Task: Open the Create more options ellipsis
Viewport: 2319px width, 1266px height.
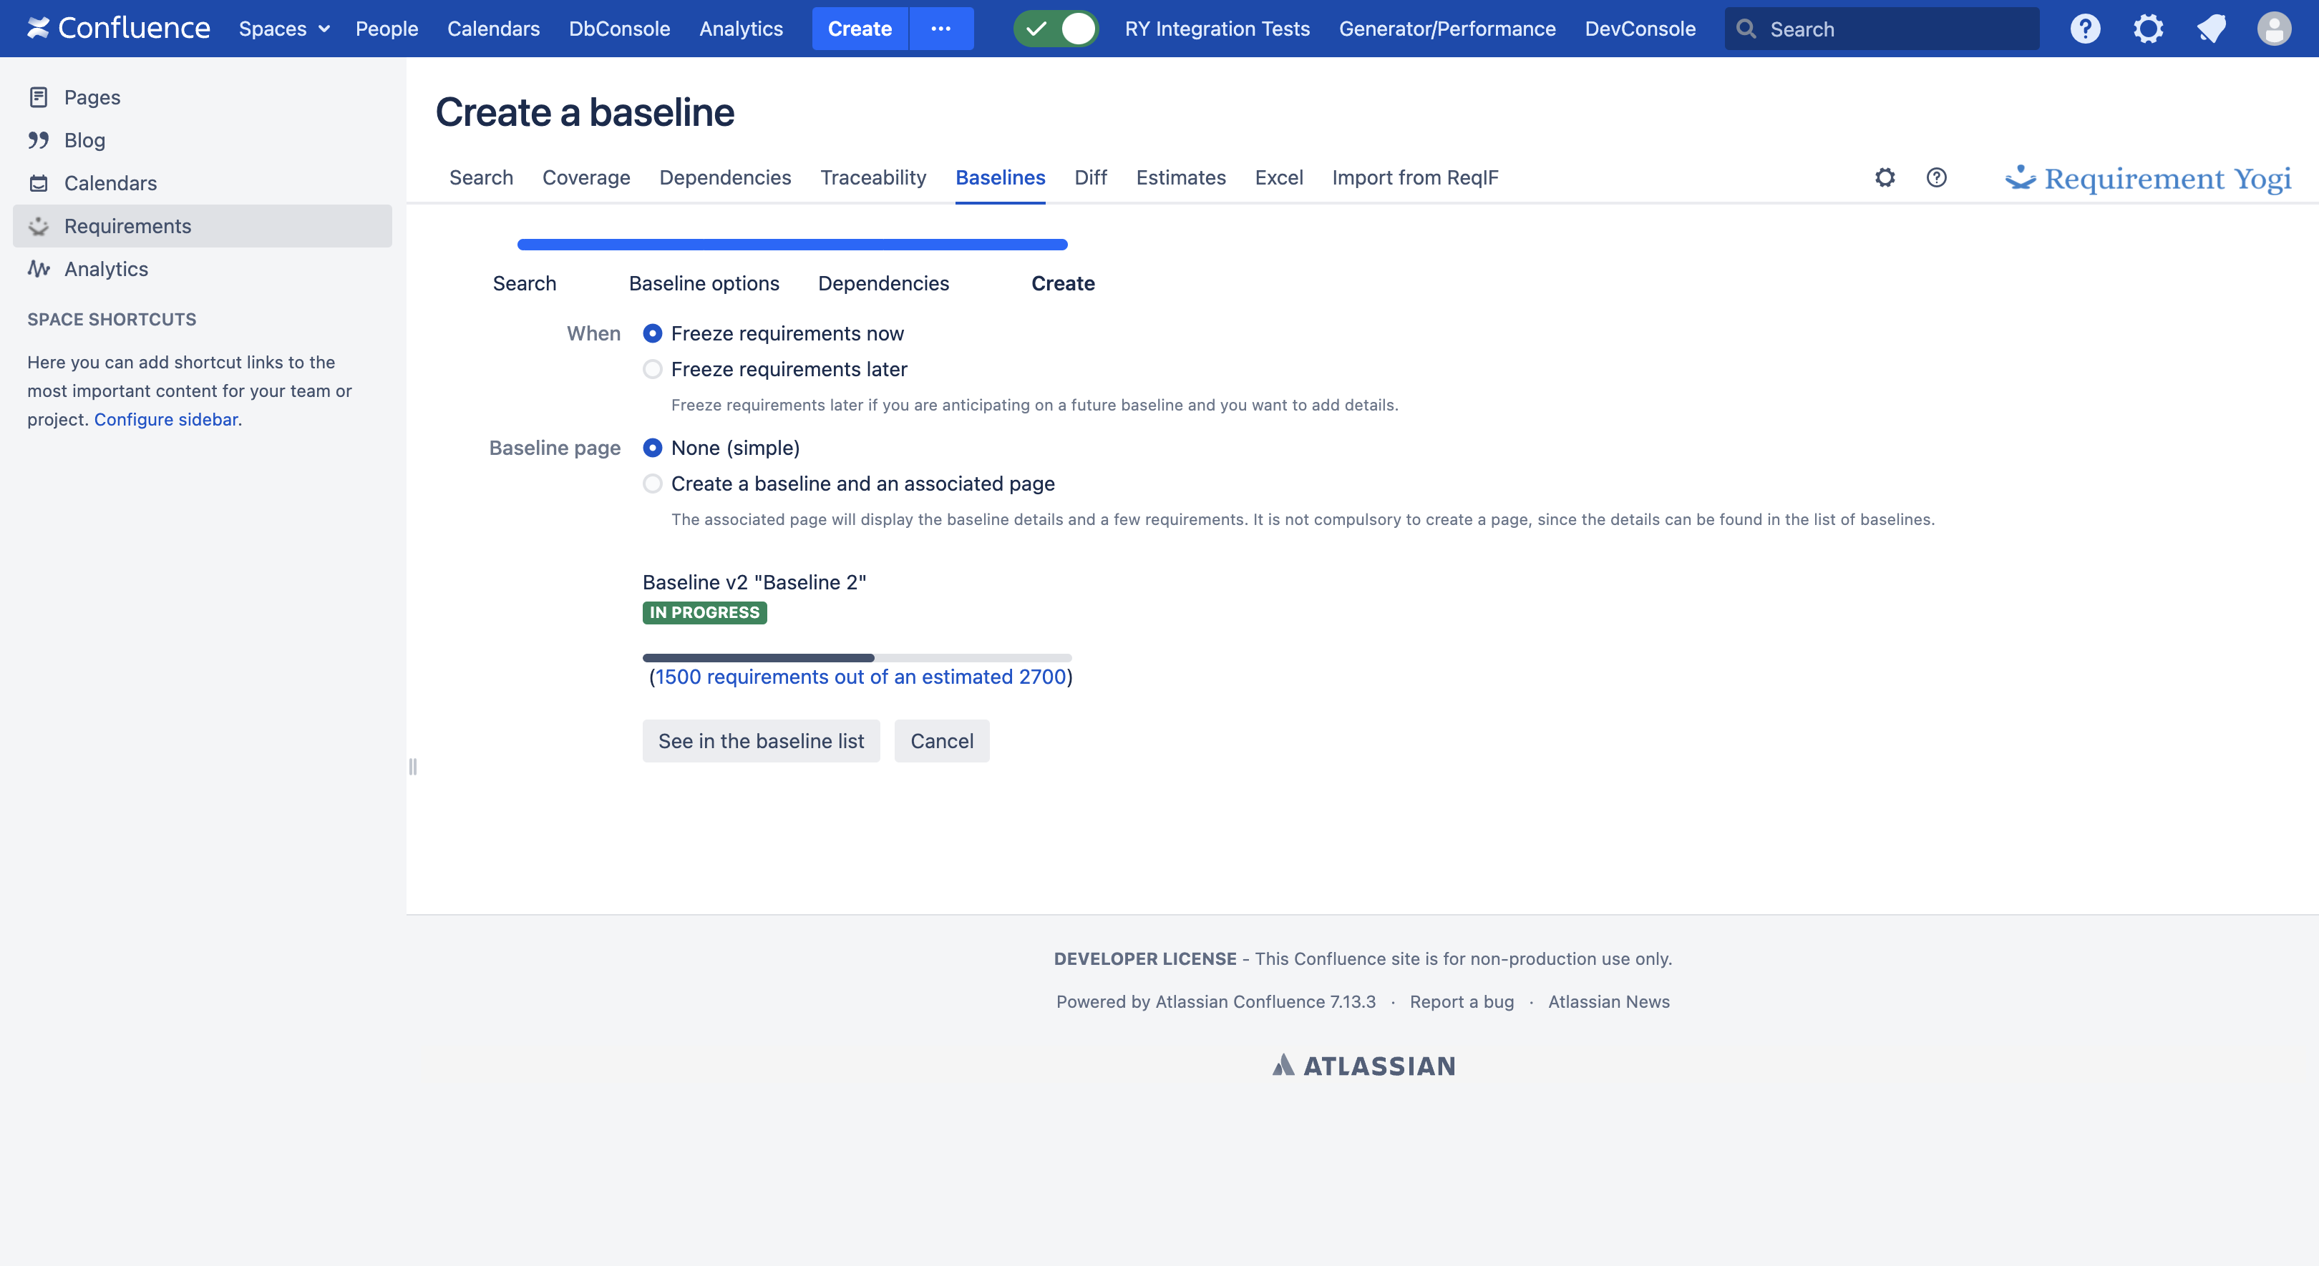Action: click(x=940, y=29)
